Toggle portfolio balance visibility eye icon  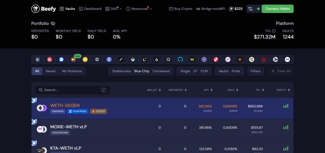(53, 23)
